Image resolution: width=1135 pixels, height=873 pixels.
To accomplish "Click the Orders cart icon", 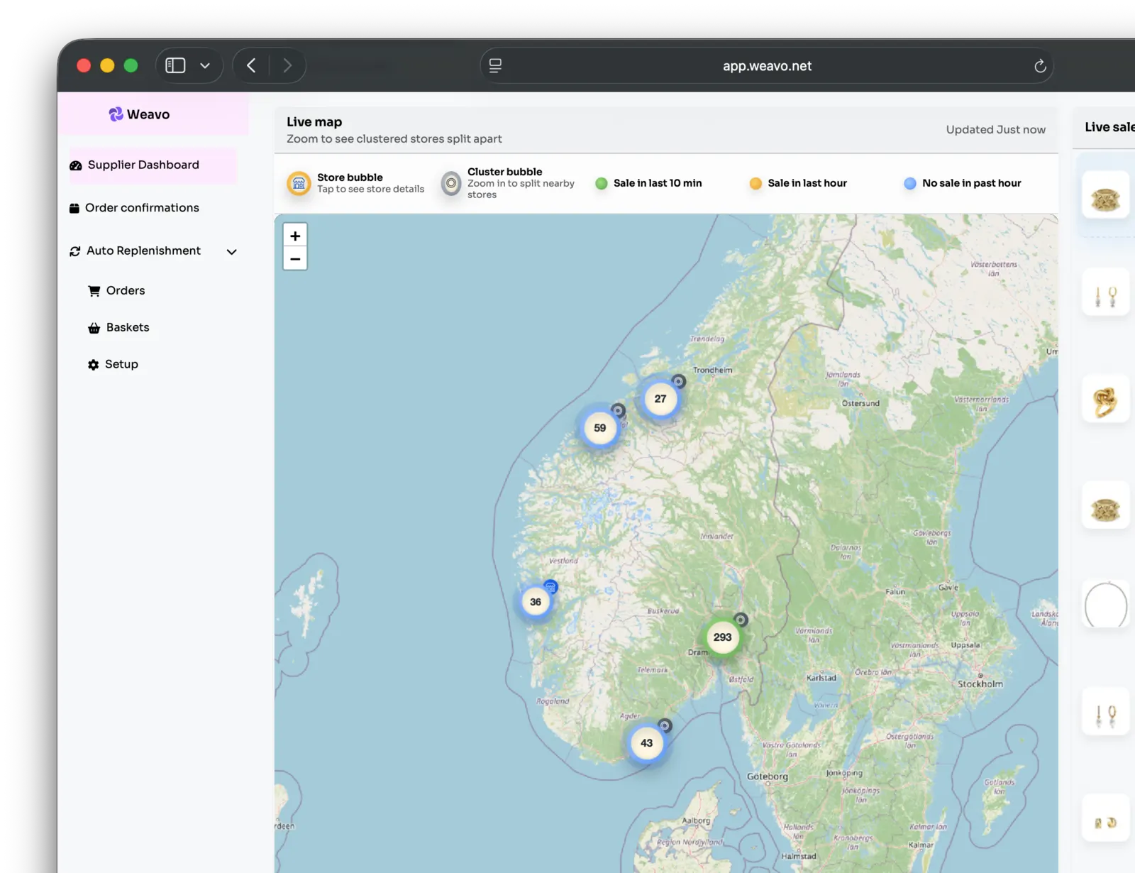I will 94,291.
